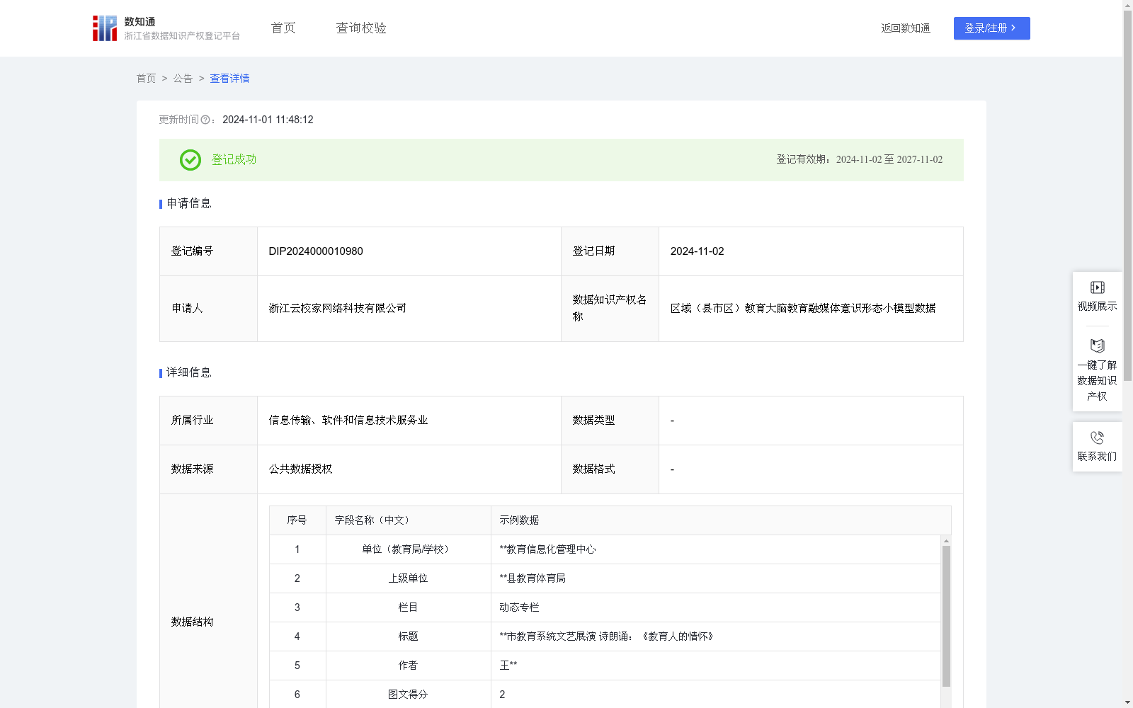Screen dimensions: 1133x708
Task: Click sample data **县教育体育局
Action: coord(533,578)
